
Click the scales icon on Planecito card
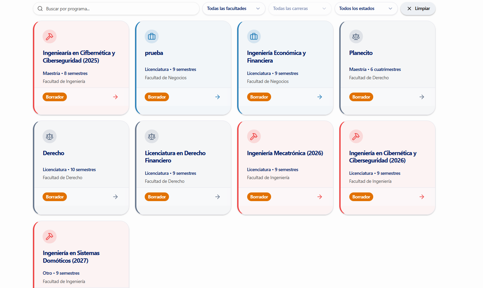pyautogui.click(x=356, y=37)
